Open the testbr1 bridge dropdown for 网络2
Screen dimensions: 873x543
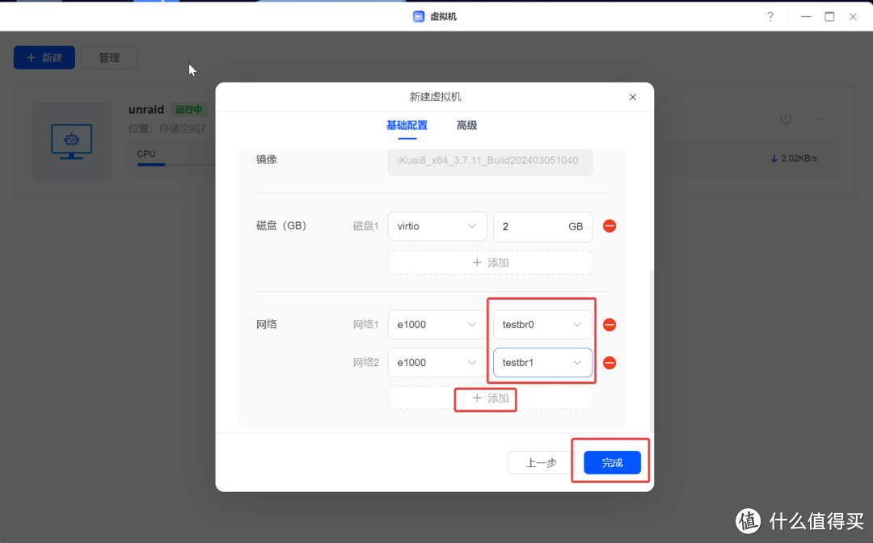point(542,362)
